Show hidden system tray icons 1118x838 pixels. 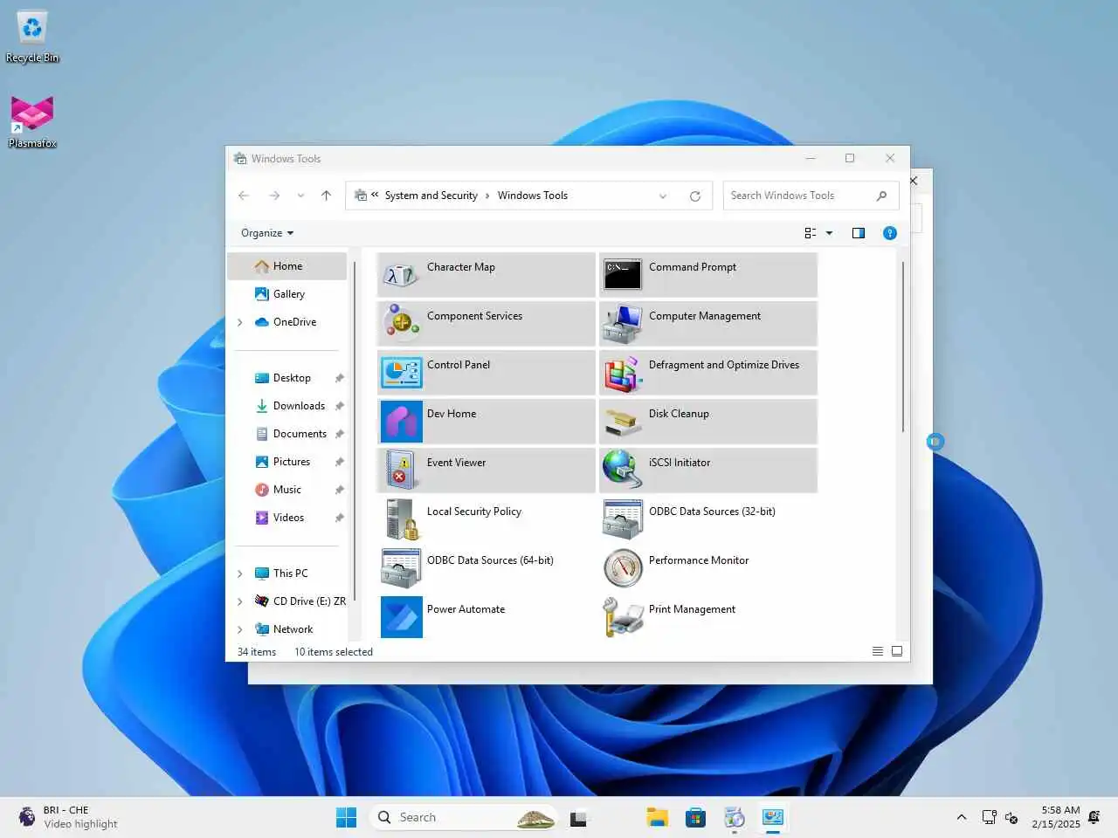(962, 817)
